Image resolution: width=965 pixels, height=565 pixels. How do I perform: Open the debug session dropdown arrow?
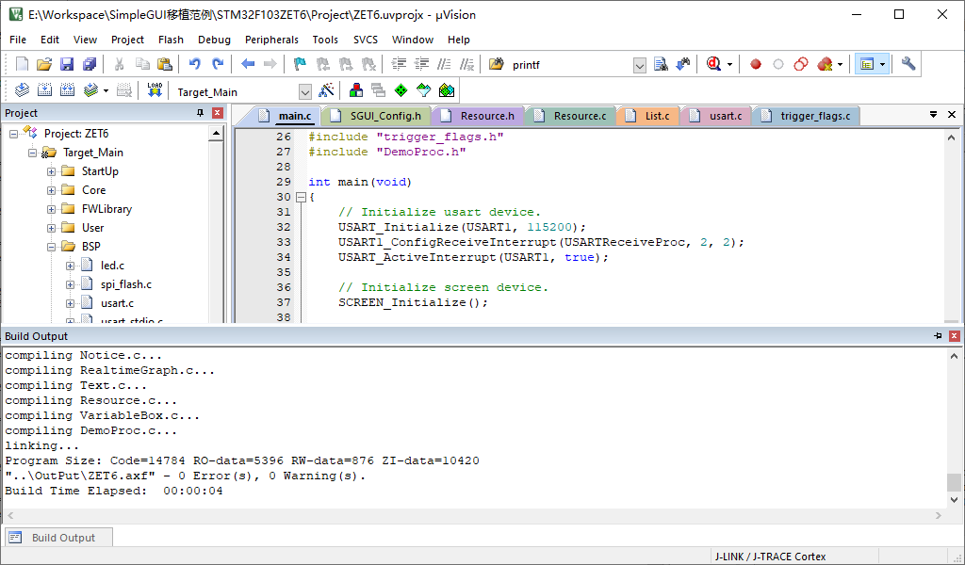click(x=730, y=64)
